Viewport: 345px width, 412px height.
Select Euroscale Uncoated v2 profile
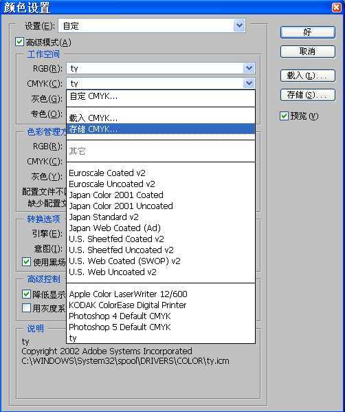(161, 184)
